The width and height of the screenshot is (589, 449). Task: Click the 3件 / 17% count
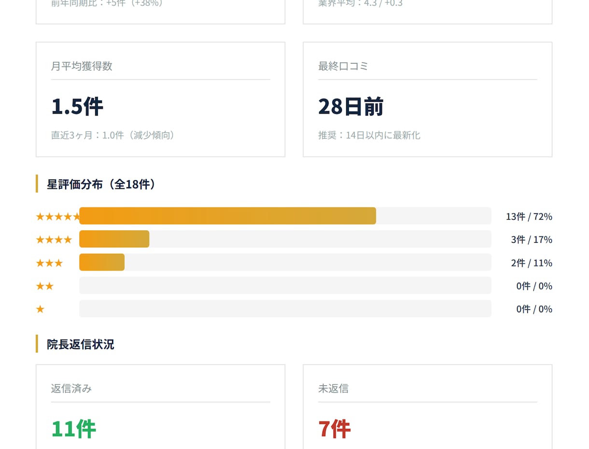point(532,240)
